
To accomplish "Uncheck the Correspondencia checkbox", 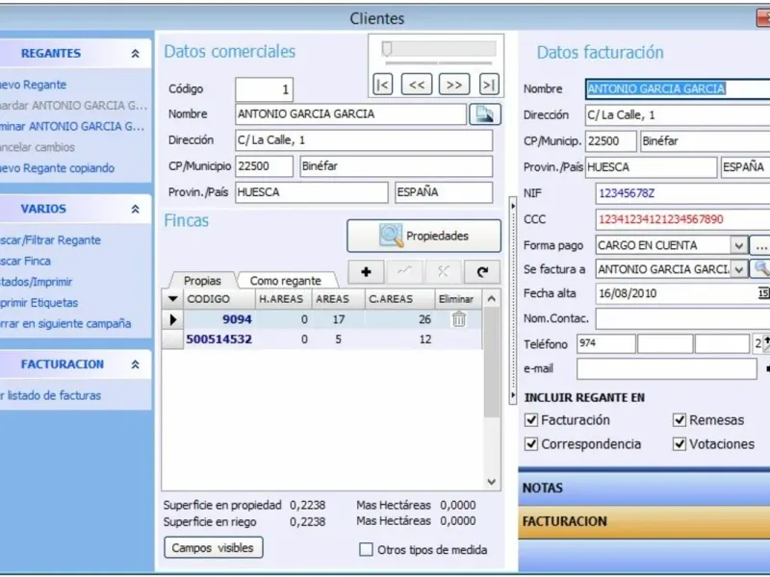I will click(x=531, y=444).
